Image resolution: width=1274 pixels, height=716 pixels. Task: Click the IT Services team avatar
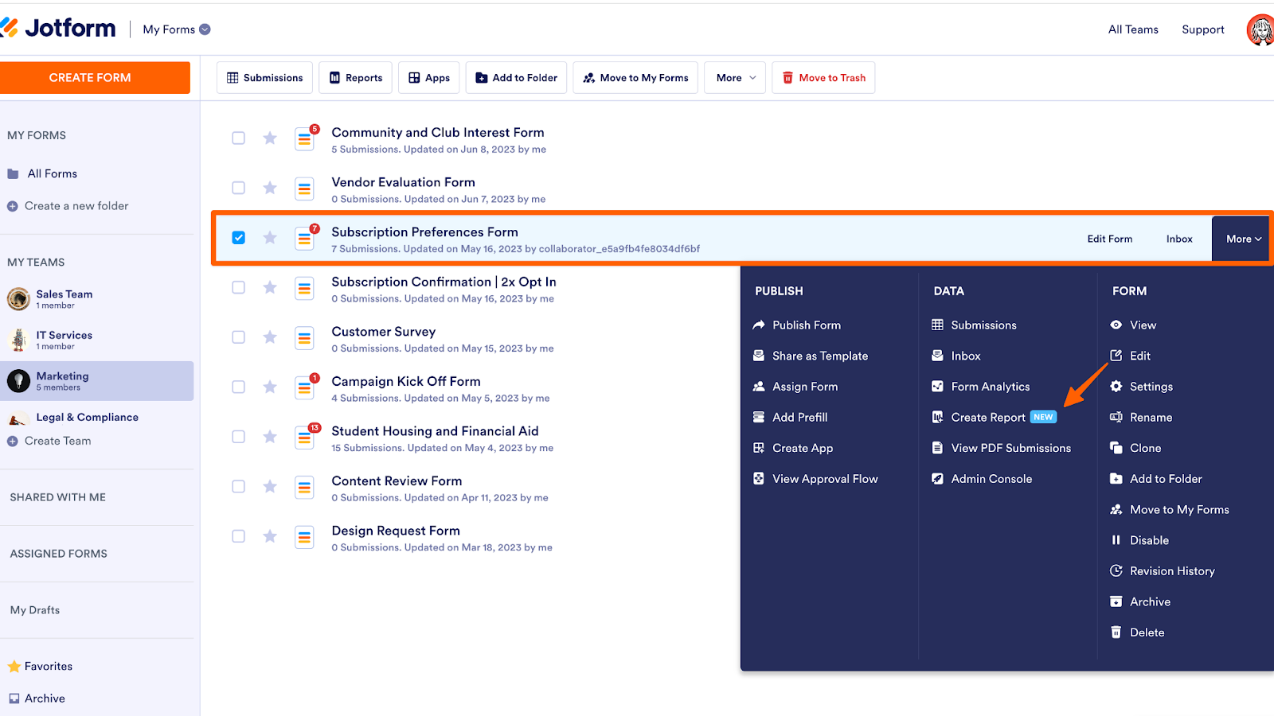(x=18, y=340)
